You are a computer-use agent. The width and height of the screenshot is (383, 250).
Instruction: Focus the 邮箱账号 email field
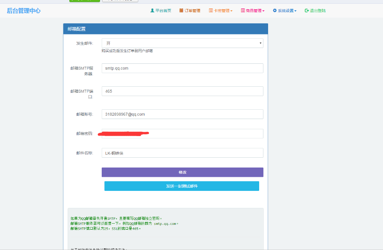[183, 114]
